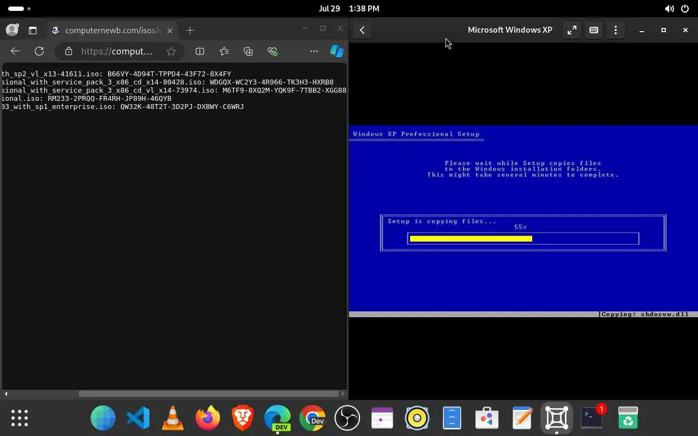Viewport: 698px width, 436px height.
Task: Open the VM window three-dot menu
Action: (x=616, y=30)
